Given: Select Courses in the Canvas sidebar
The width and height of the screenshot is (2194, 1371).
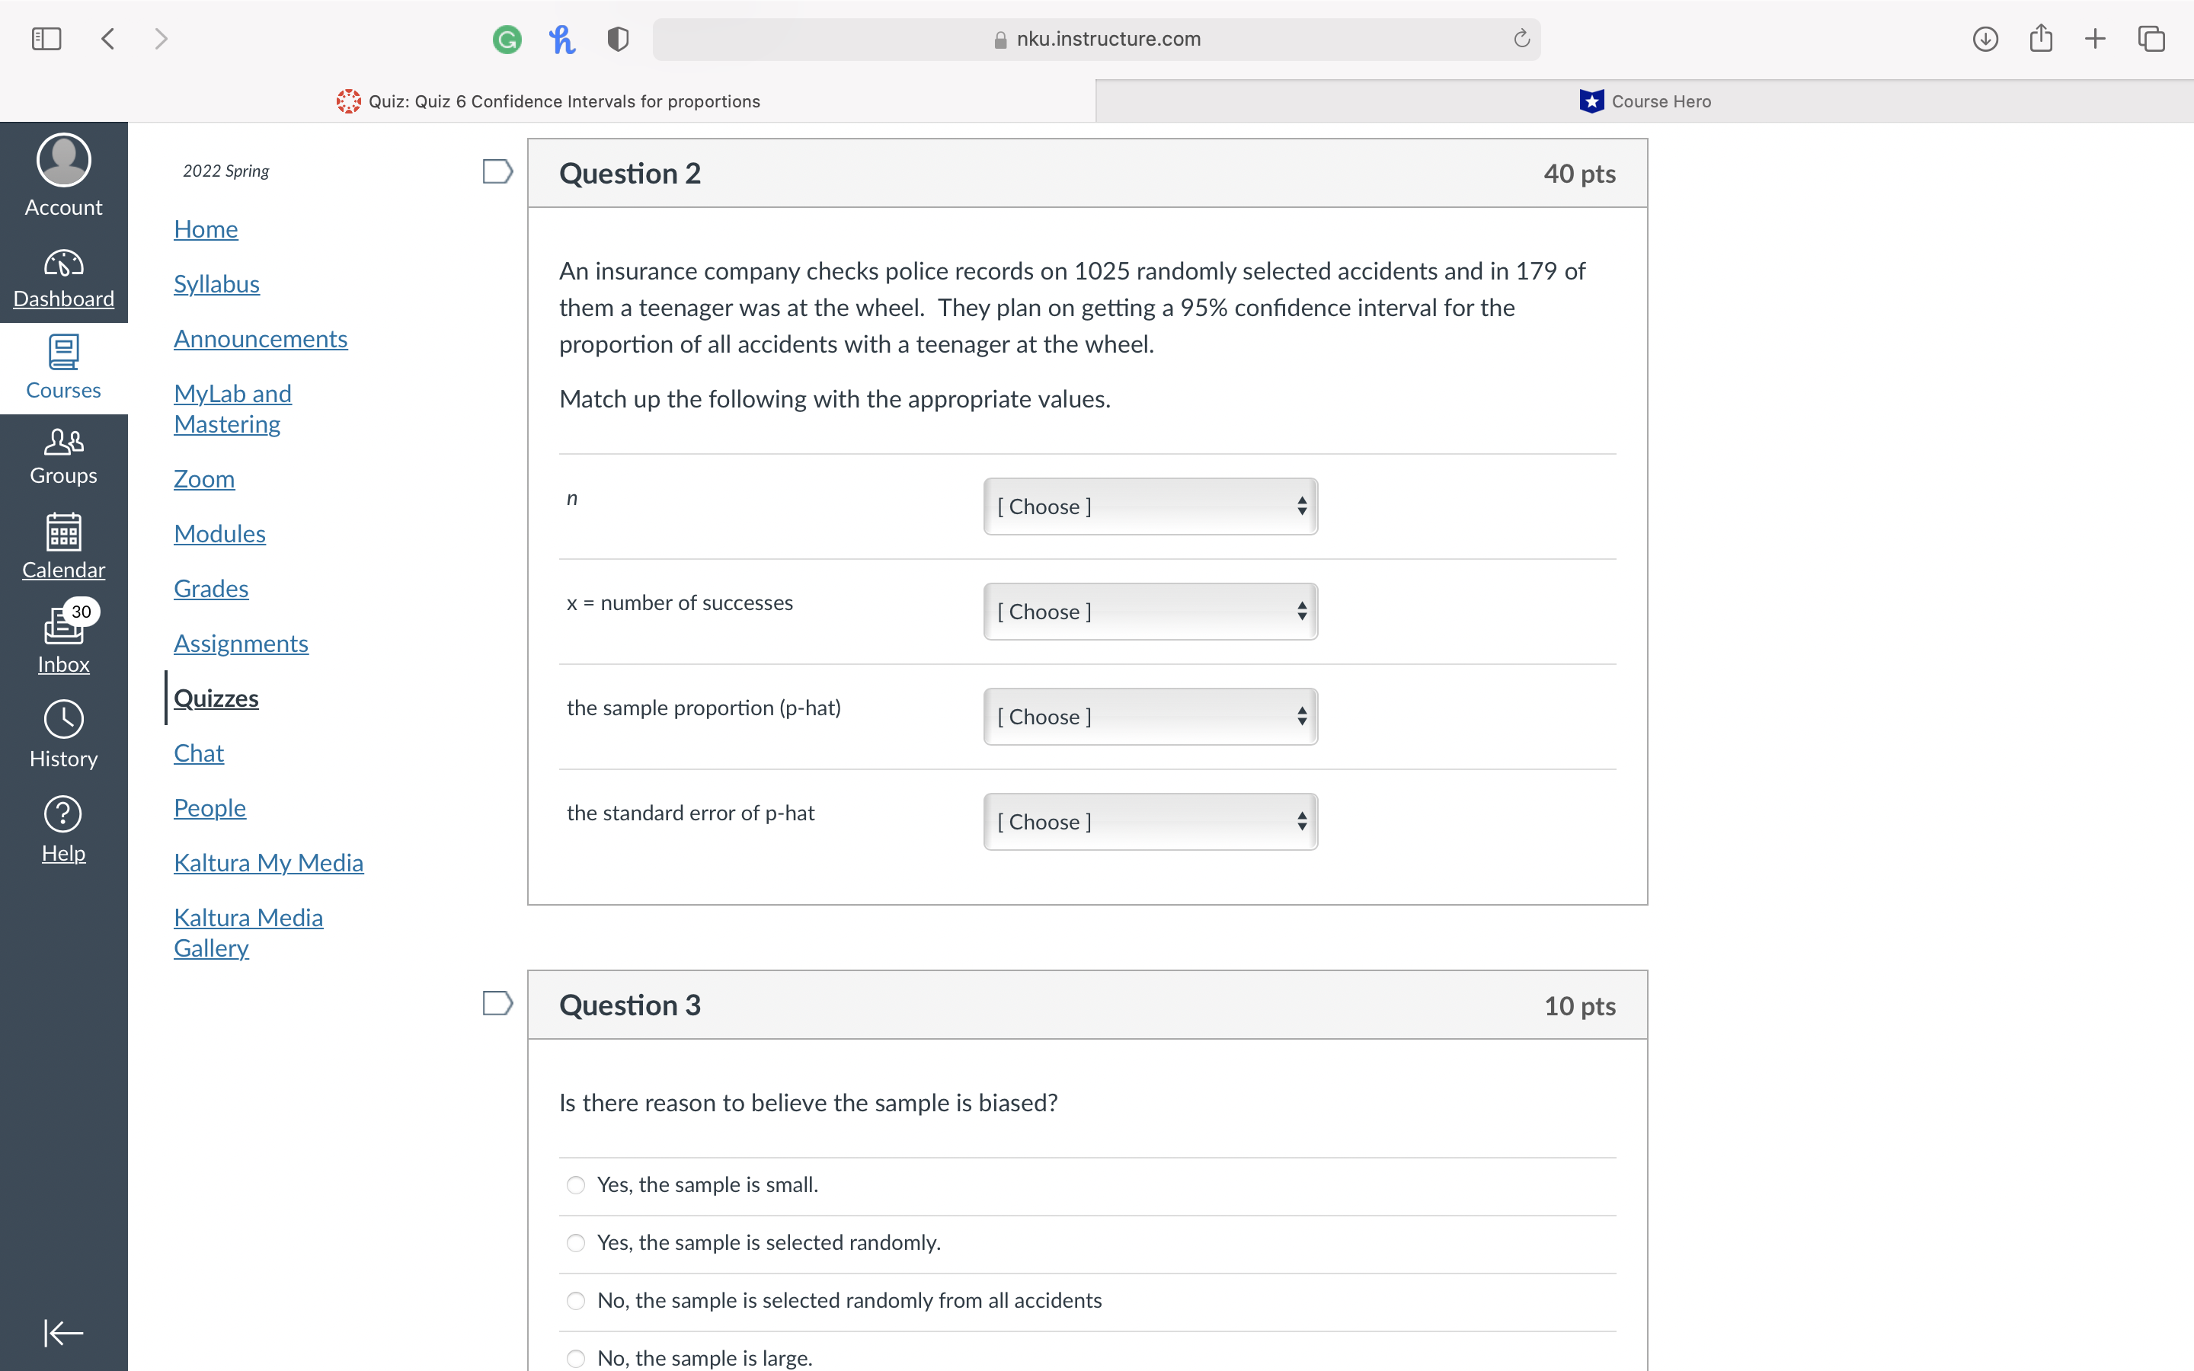Looking at the screenshot, I should pos(62,368).
